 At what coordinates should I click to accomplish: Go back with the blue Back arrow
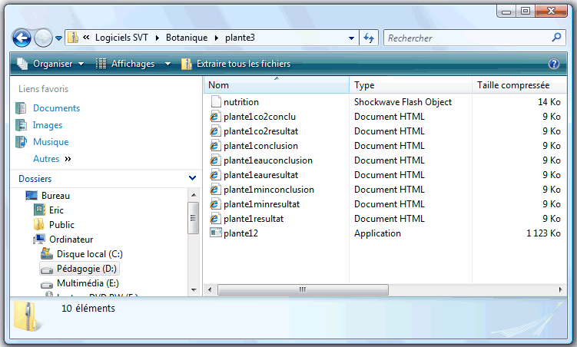coord(22,38)
